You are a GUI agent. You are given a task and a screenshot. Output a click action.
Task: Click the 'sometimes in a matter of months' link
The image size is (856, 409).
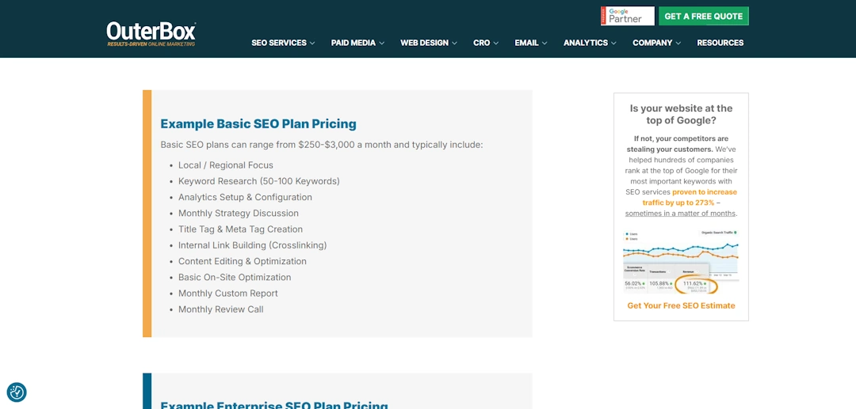(x=681, y=213)
